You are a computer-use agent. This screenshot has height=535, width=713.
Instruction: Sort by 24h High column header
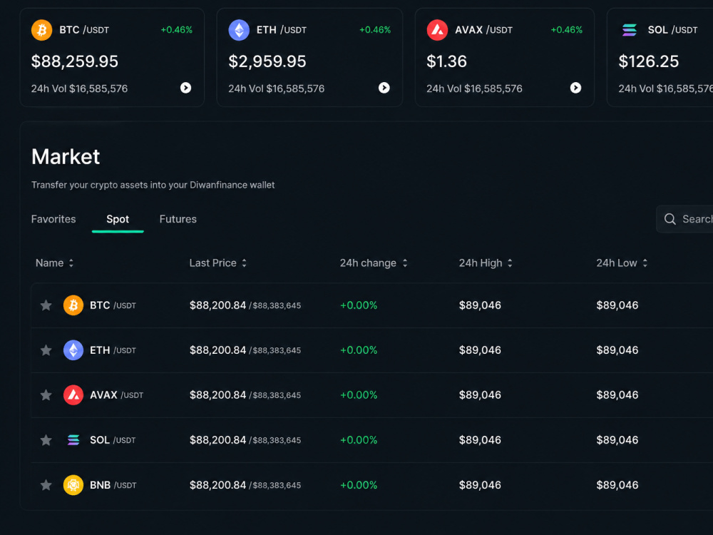point(485,263)
